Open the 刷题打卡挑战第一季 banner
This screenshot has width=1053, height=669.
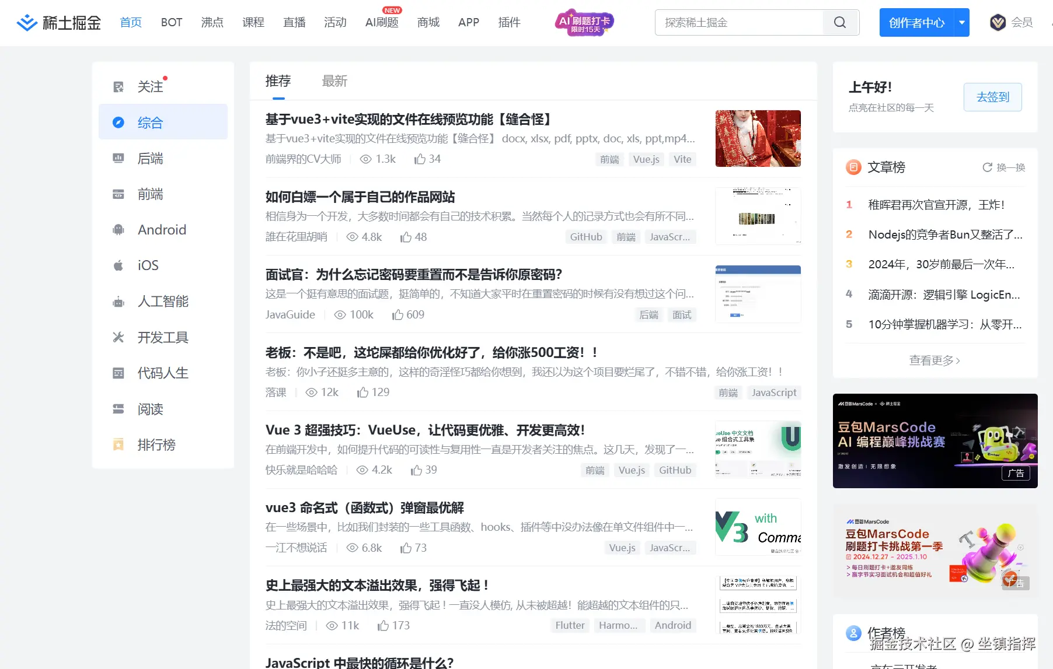935,551
